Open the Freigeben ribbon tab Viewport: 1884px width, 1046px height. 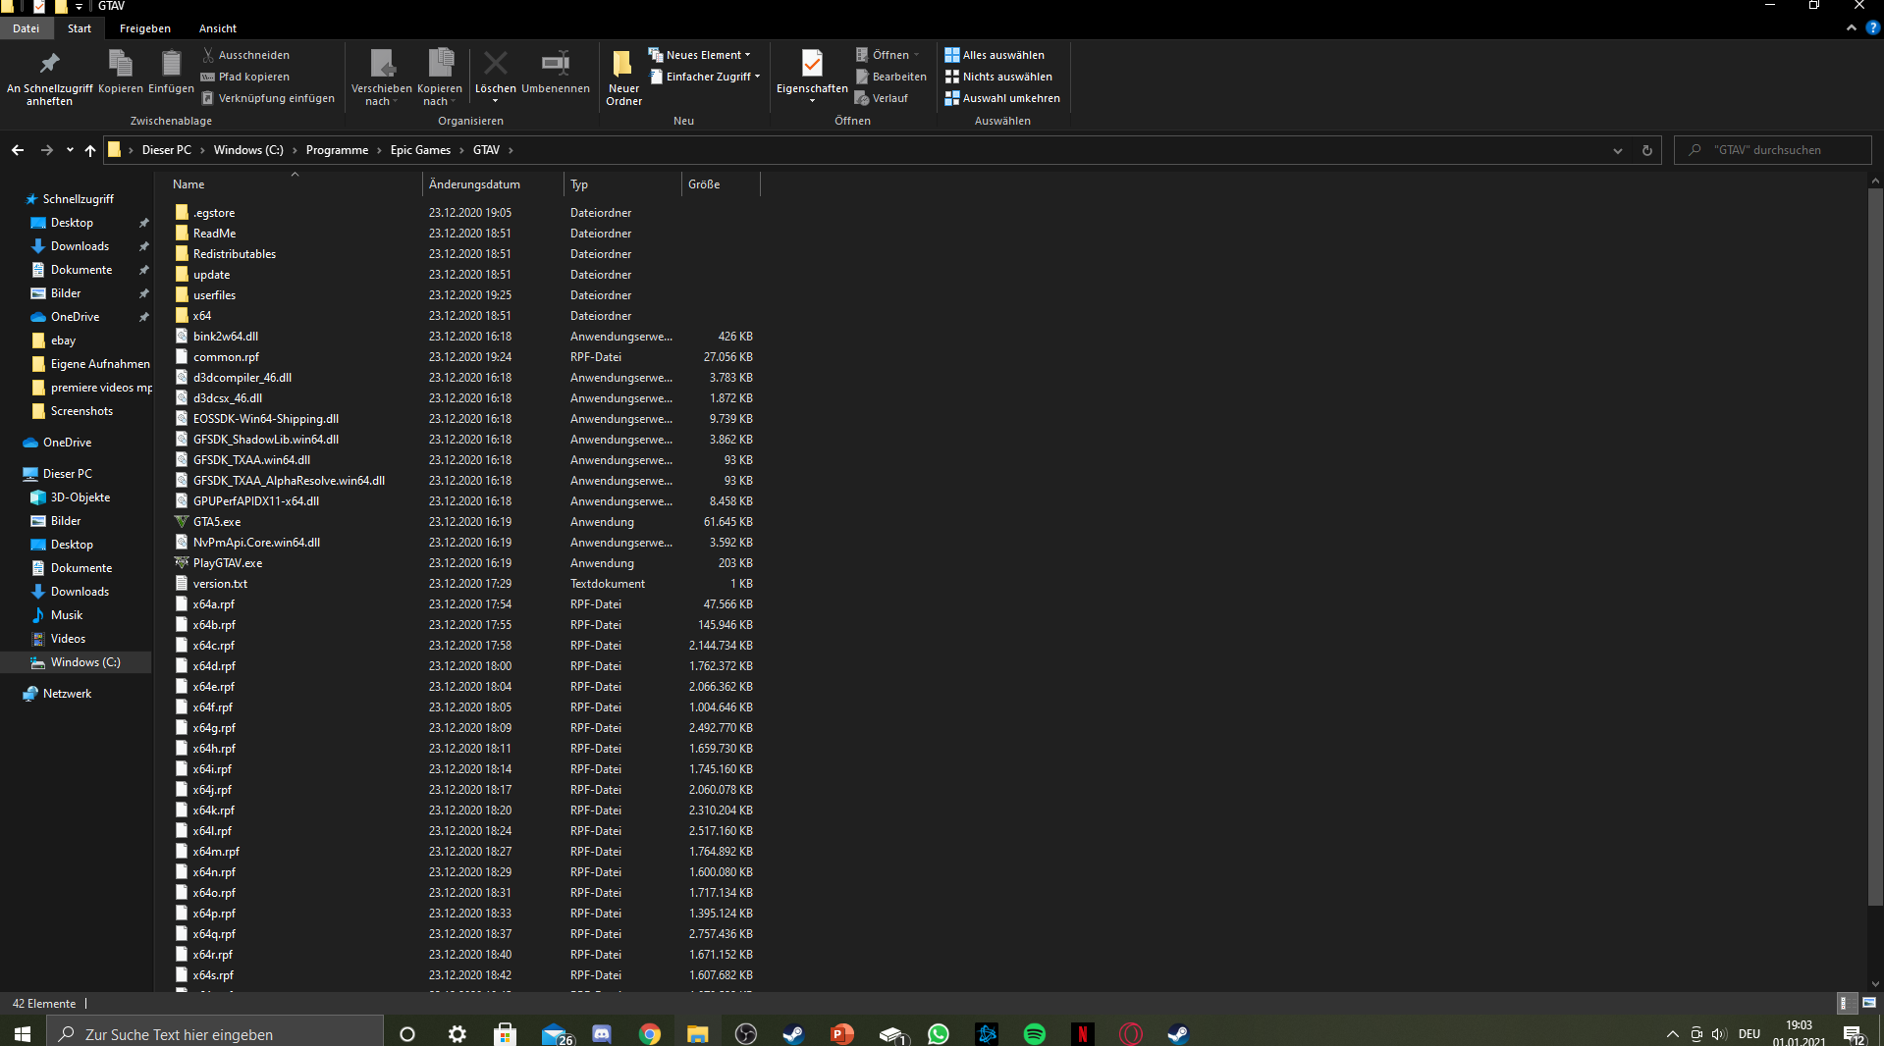pyautogui.click(x=144, y=27)
